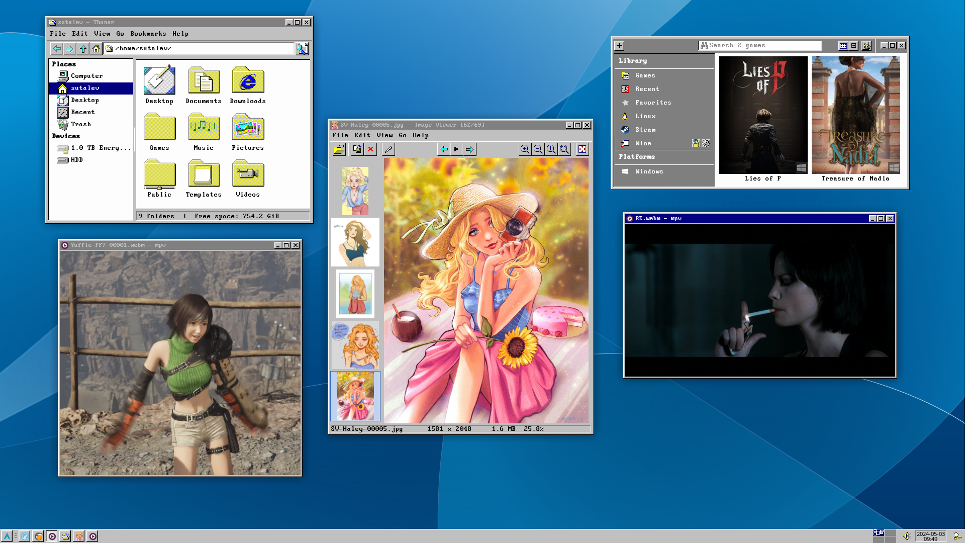Select Games in Lutris Library
Image resolution: width=965 pixels, height=543 pixels.
point(664,75)
